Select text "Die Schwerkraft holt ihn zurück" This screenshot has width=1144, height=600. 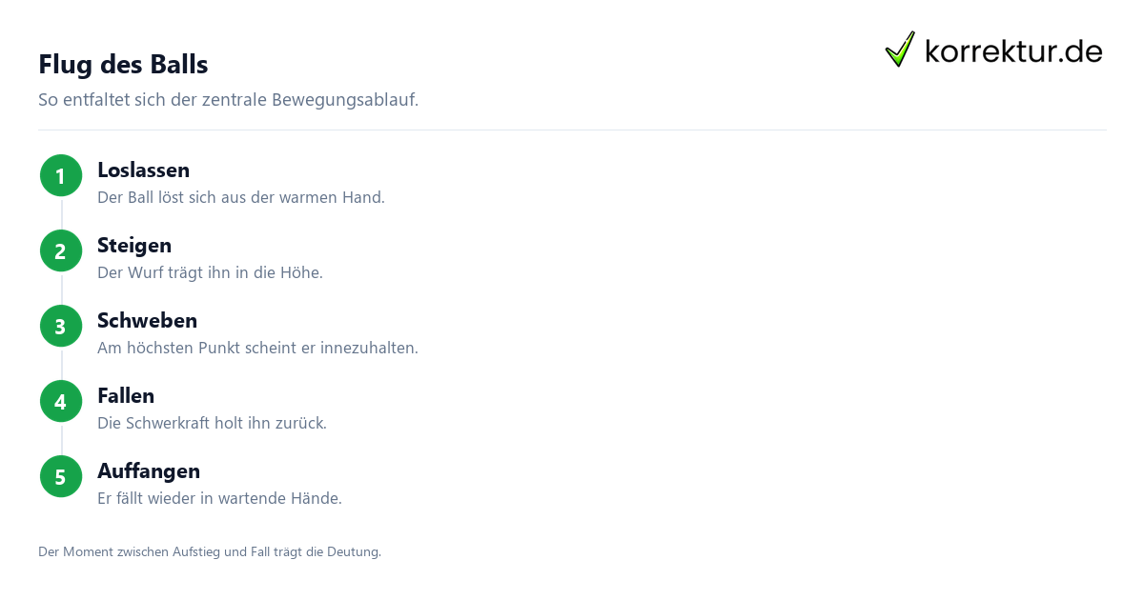[x=212, y=424]
